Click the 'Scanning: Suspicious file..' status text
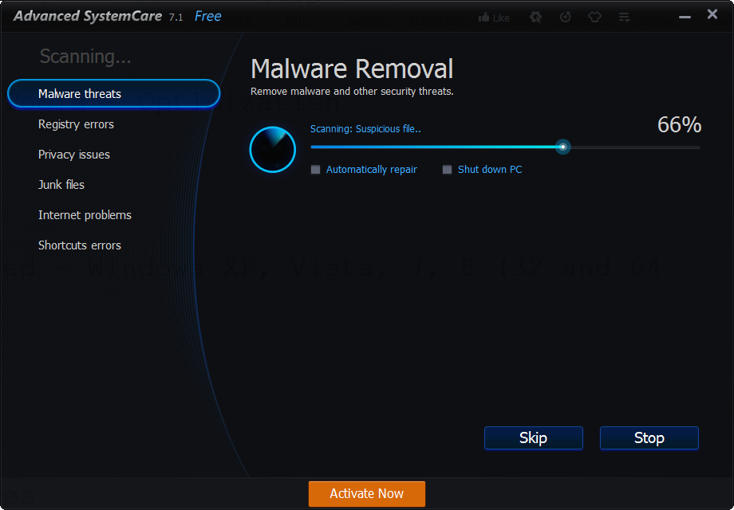Image resolution: width=734 pixels, height=510 pixels. point(365,129)
